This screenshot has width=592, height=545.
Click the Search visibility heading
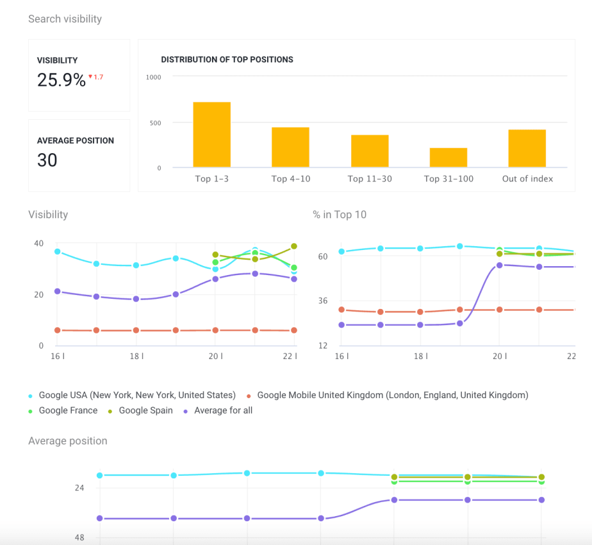(64, 19)
